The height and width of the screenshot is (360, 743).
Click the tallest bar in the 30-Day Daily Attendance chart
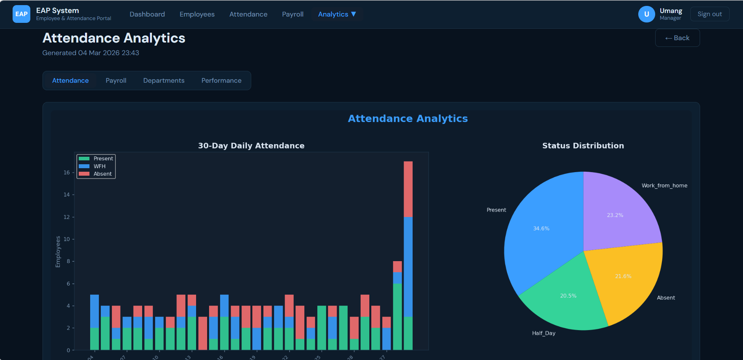[x=408, y=256]
